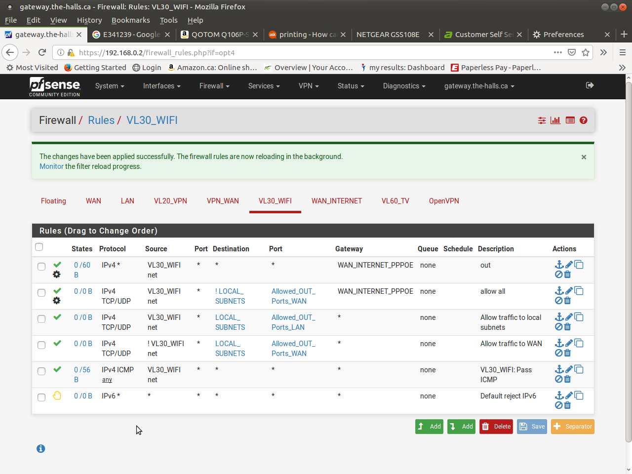Click the Separator button
The width and height of the screenshot is (632, 474).
(573, 427)
